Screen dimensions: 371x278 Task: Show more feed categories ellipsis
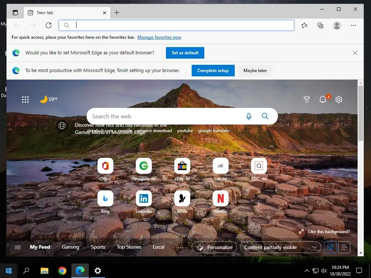(180, 248)
